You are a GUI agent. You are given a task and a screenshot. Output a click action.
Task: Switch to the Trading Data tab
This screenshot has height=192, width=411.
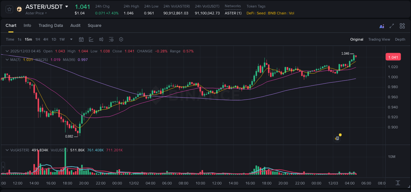(51, 26)
